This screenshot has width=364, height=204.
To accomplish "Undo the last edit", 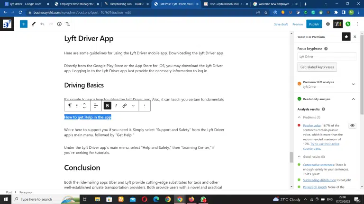I will pos(42,24).
